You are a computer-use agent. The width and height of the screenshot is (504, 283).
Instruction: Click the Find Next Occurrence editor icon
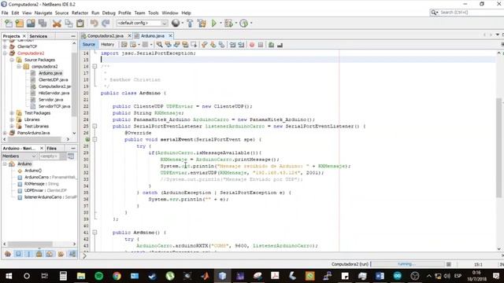[x=176, y=45]
